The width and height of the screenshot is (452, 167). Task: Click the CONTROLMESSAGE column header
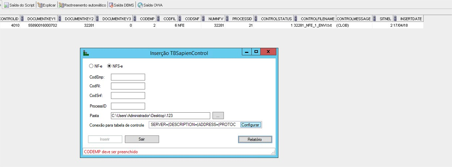(x=353, y=18)
